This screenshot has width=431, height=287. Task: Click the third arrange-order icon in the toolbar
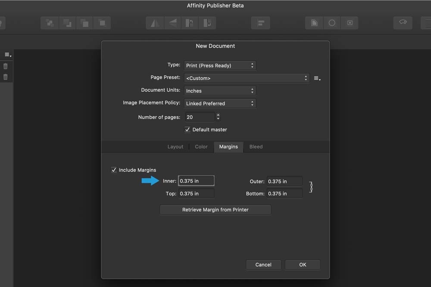click(84, 23)
